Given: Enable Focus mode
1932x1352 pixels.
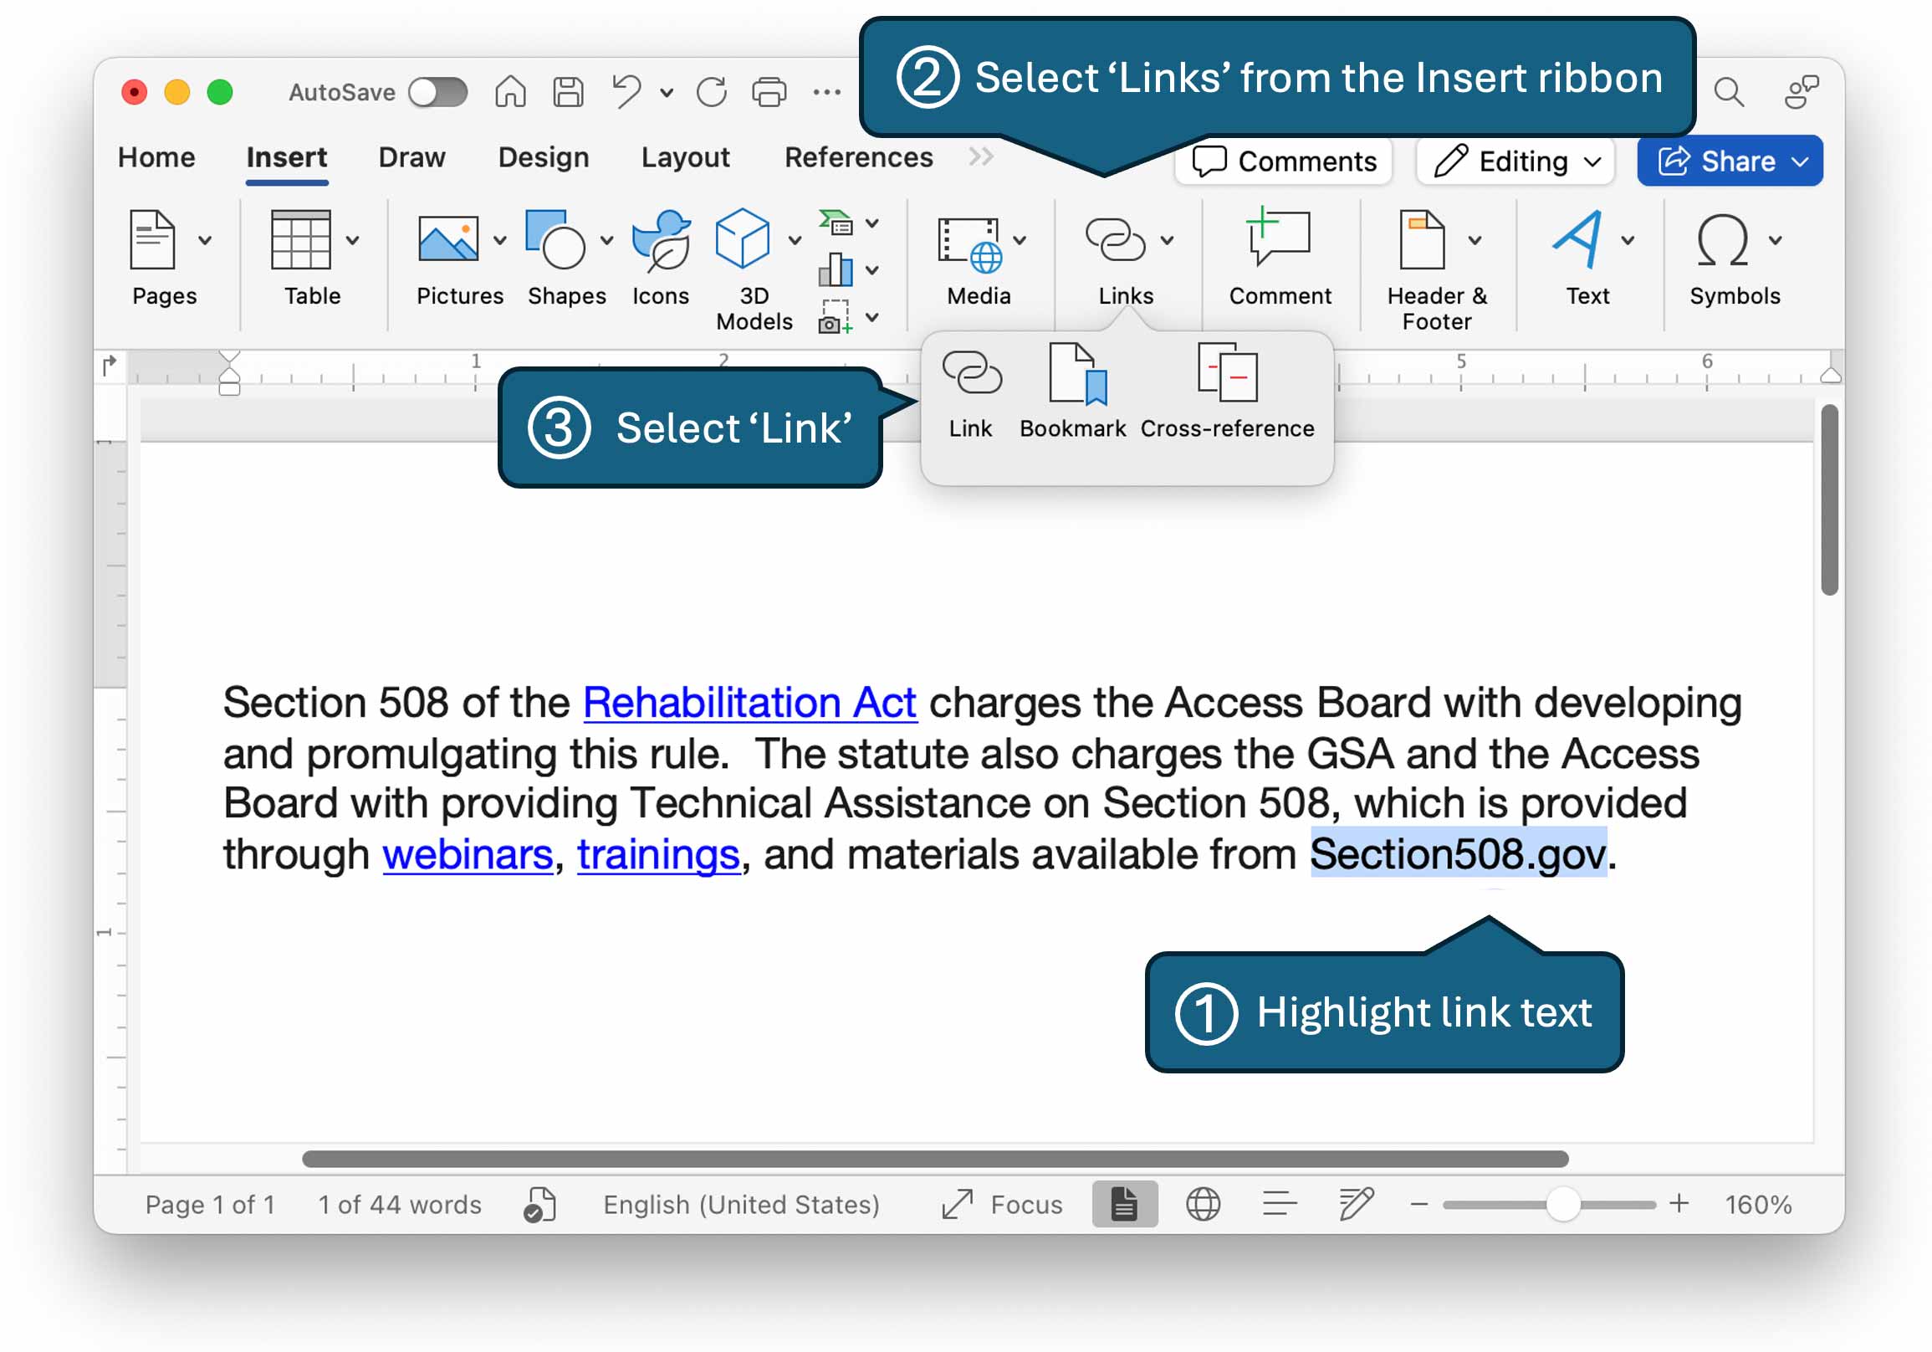Looking at the screenshot, I should 1002,1205.
